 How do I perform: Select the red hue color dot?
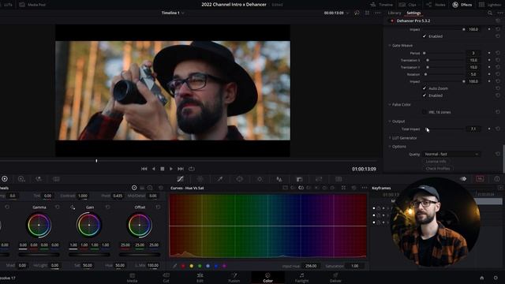pyautogui.click(x=183, y=266)
